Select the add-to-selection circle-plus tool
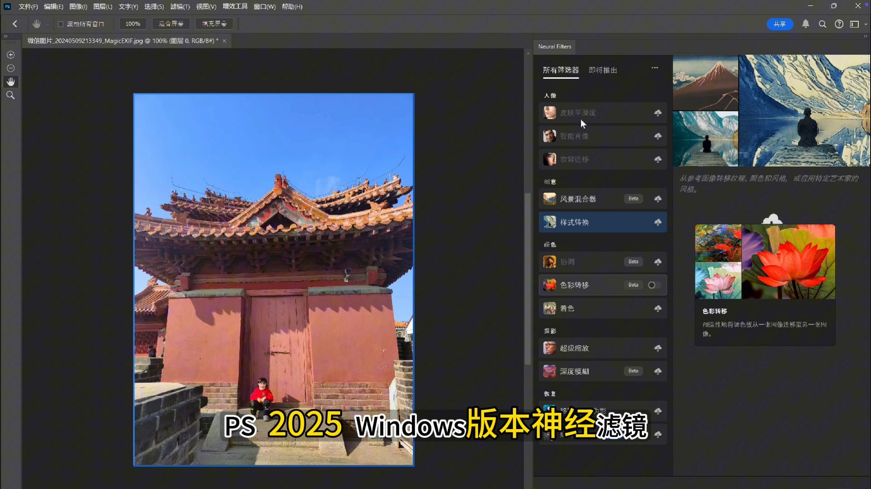The width and height of the screenshot is (871, 489). pos(10,55)
